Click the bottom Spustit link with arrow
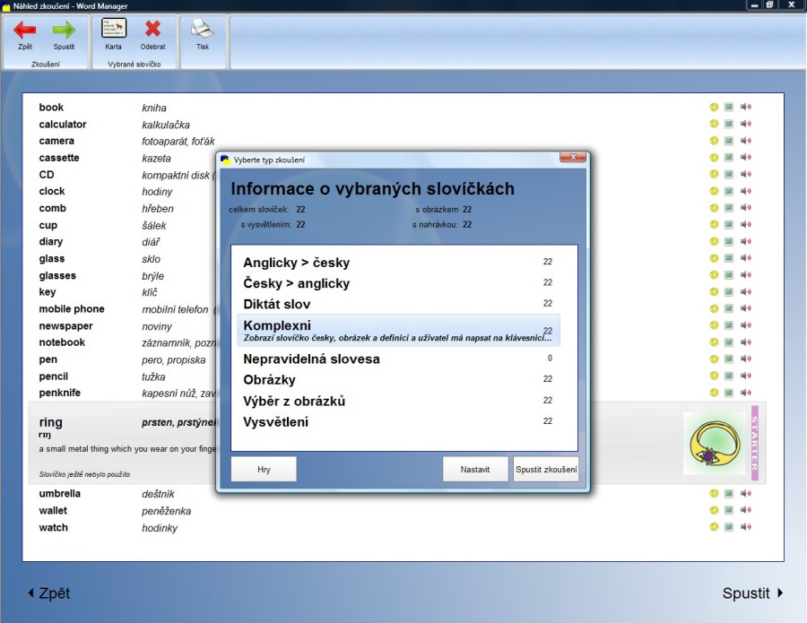Viewport: 807px width, 623px height. (753, 593)
